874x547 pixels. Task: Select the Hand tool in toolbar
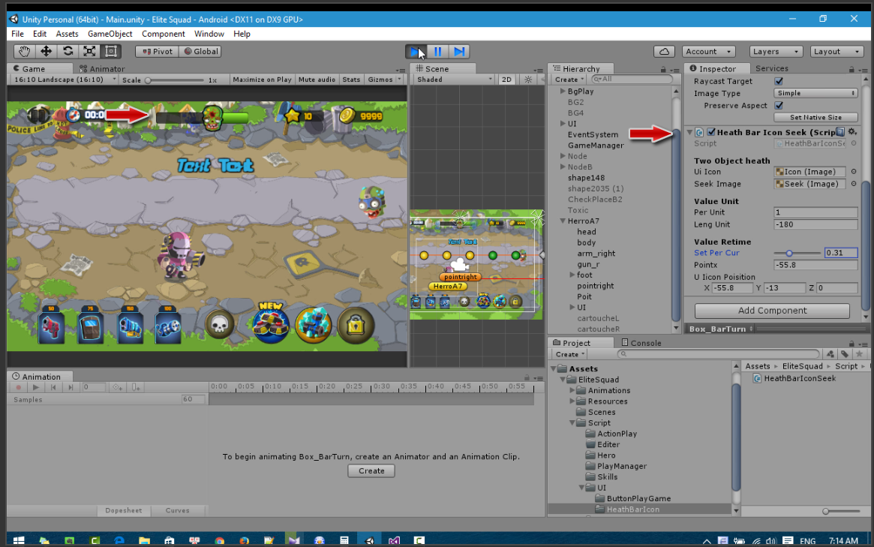(24, 51)
